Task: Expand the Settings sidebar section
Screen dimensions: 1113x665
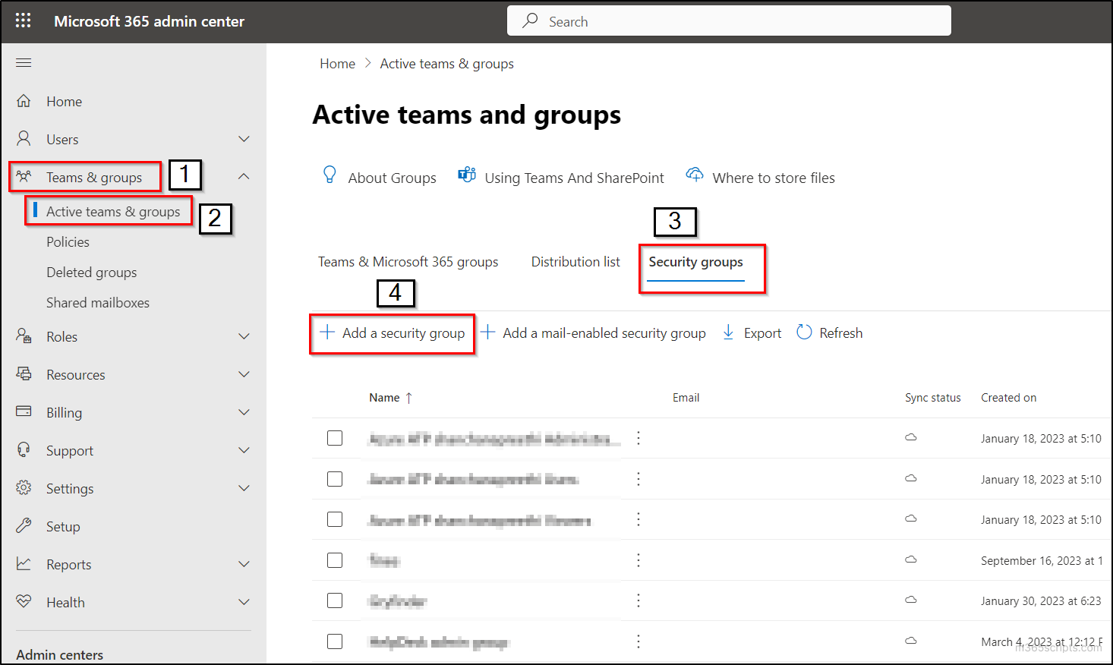Action: (x=244, y=487)
